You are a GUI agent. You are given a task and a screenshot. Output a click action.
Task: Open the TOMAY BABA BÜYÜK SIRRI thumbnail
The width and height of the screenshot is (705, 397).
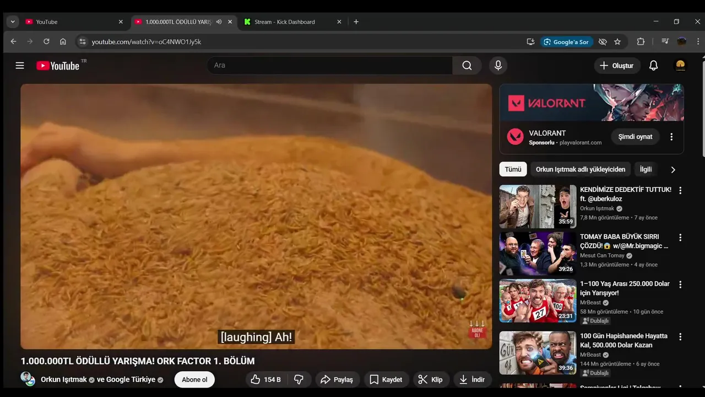pos(538,254)
